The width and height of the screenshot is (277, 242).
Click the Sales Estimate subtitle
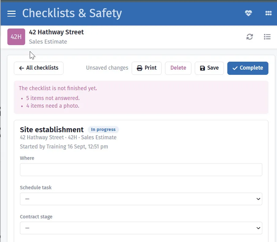[48, 42]
